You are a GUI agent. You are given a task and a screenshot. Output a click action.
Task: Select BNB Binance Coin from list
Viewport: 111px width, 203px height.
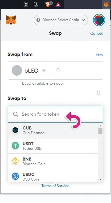53,161
